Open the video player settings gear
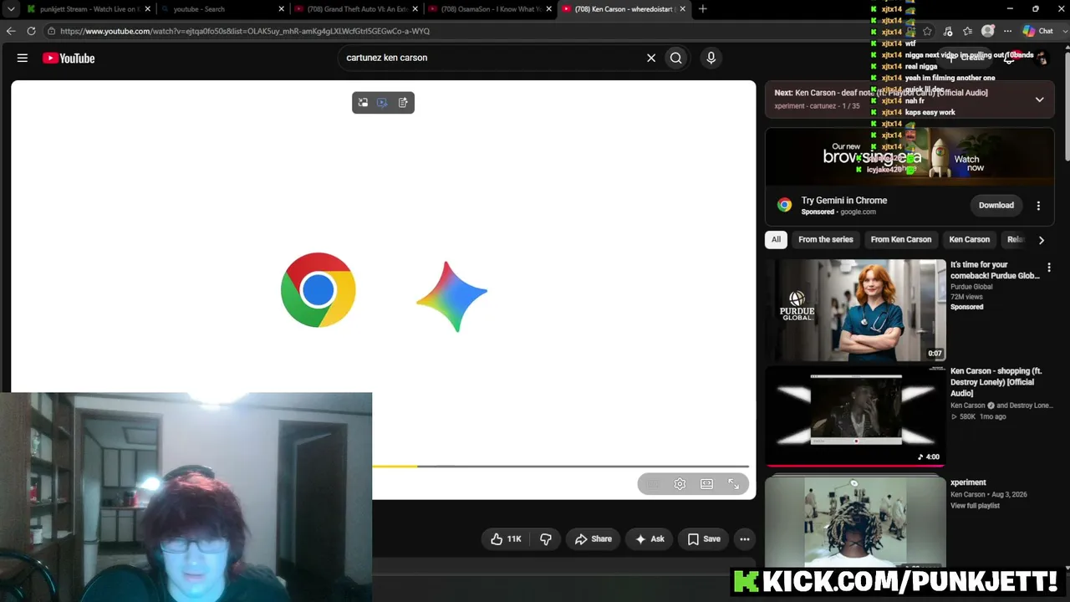1070x602 pixels. 680,484
